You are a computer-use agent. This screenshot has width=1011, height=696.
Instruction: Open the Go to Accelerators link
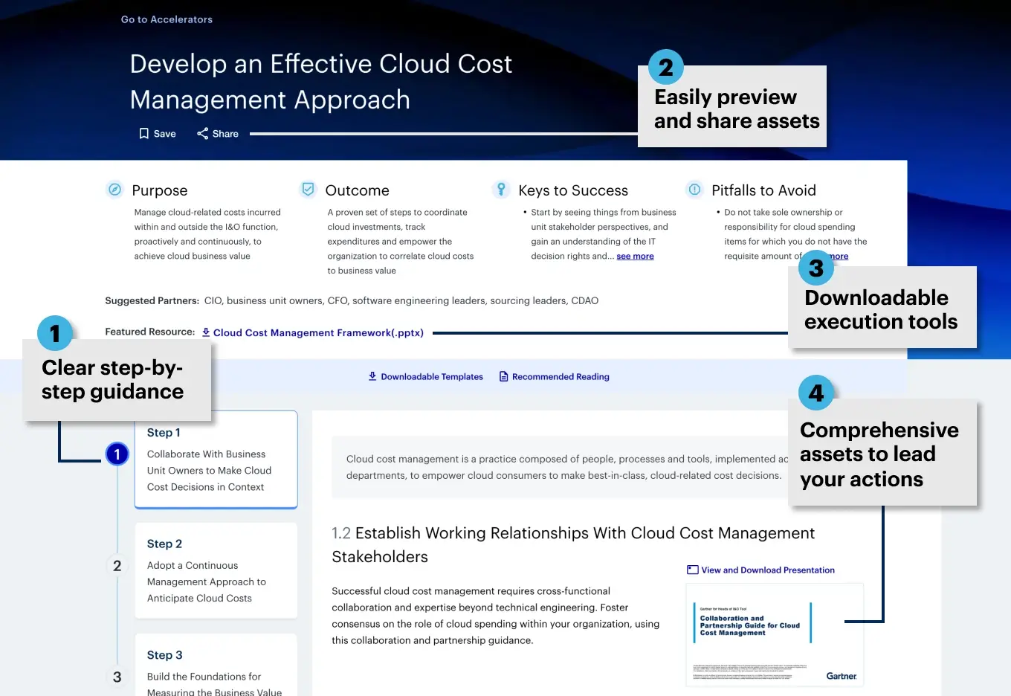pyautogui.click(x=167, y=19)
